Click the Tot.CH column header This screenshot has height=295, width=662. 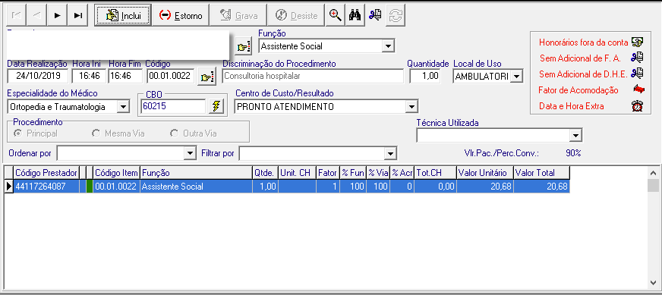[x=435, y=173]
